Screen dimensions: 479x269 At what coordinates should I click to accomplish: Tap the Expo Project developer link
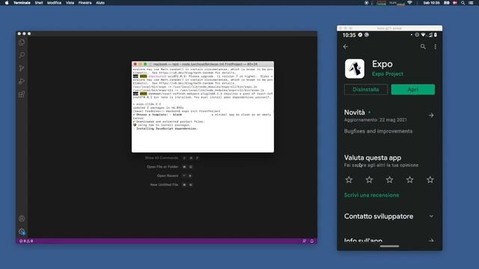(x=388, y=74)
